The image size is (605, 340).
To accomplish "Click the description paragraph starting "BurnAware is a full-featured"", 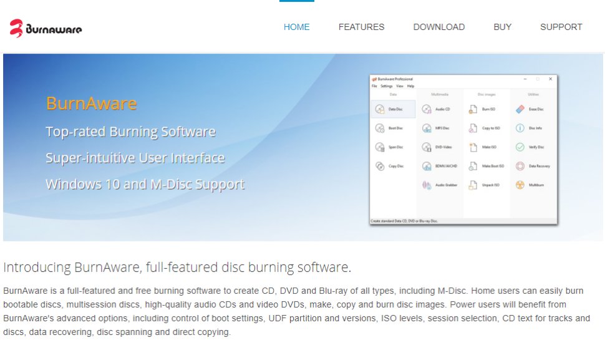I will (296, 311).
